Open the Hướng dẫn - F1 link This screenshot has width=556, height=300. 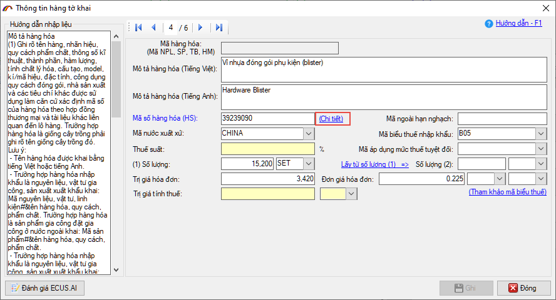pyautogui.click(x=518, y=24)
